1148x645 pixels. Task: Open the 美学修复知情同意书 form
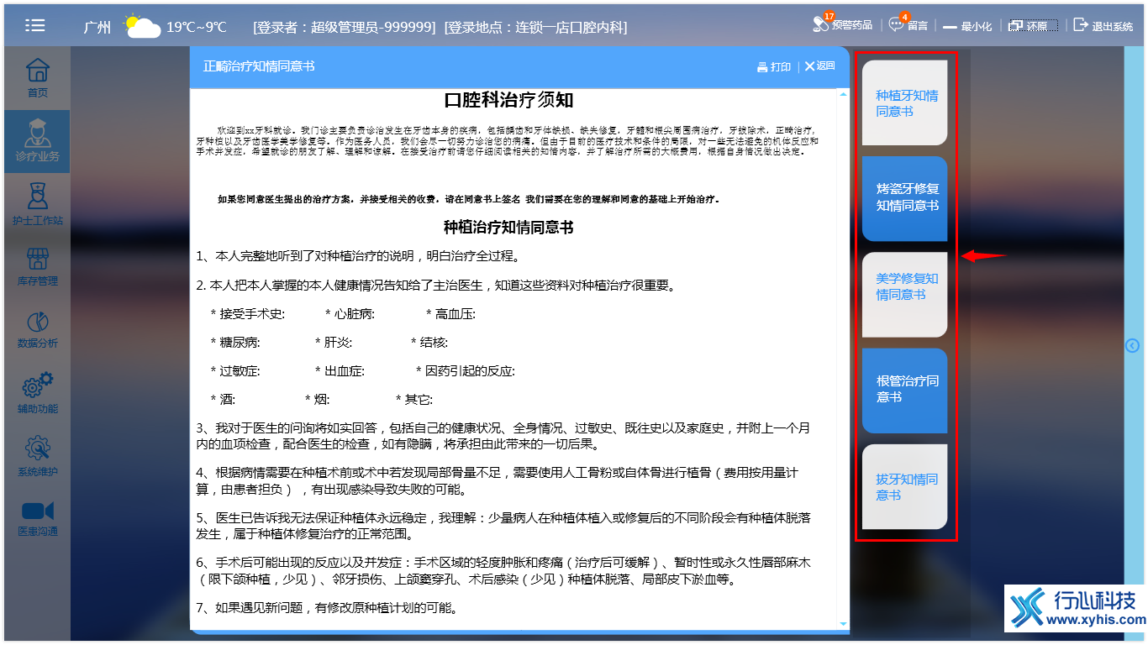(x=904, y=294)
